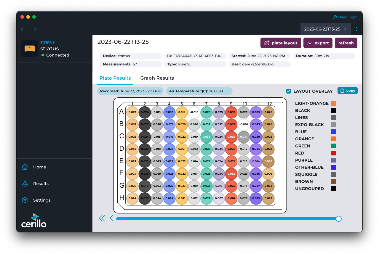Disable the Layout Overlay checkbox

[289, 91]
